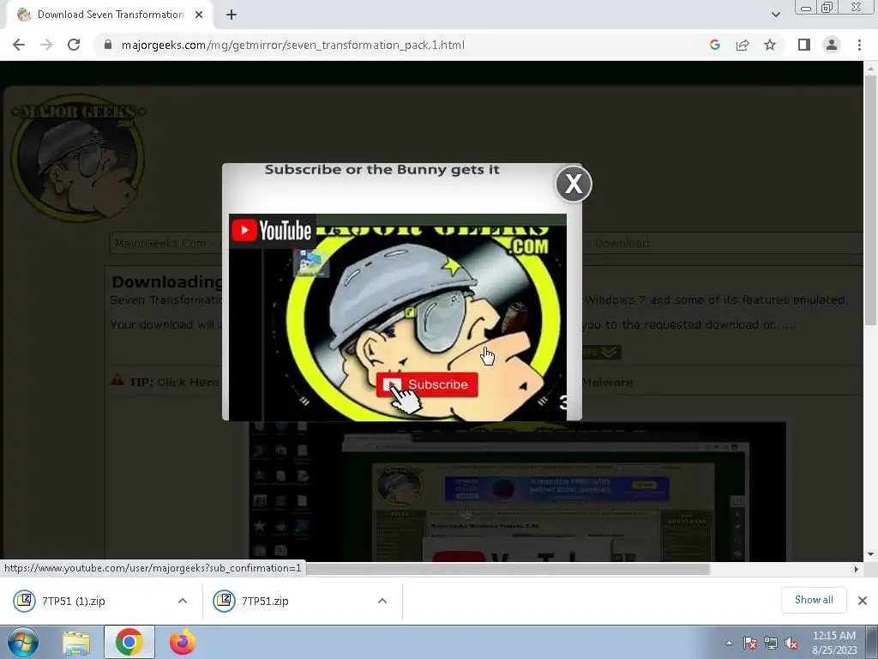The image size is (878, 659).
Task: Open a new tab with plus button
Action: (x=232, y=15)
